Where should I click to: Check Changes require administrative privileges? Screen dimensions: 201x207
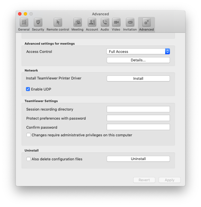pyautogui.click(x=29, y=135)
